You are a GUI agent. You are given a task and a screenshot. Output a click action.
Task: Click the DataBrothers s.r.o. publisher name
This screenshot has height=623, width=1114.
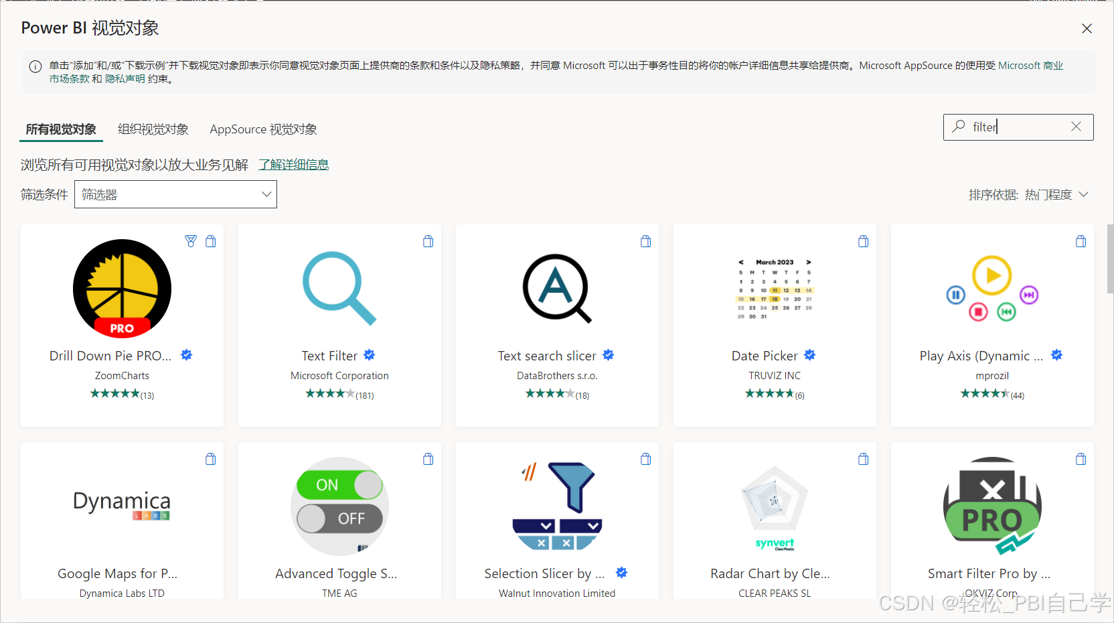tap(557, 376)
